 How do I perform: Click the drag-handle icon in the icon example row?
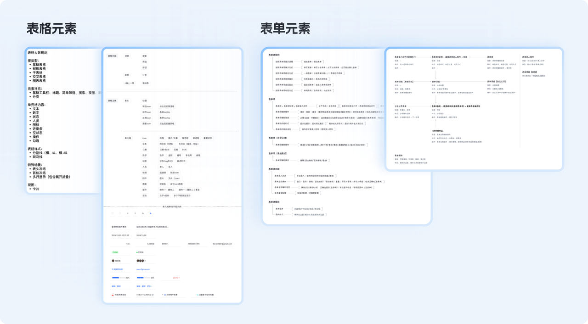(x=136, y=213)
